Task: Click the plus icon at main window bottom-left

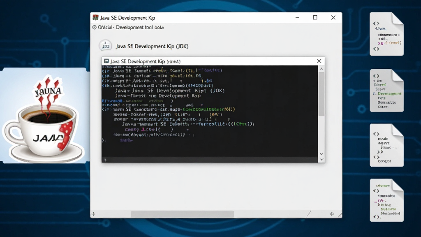Action: [x=93, y=214]
